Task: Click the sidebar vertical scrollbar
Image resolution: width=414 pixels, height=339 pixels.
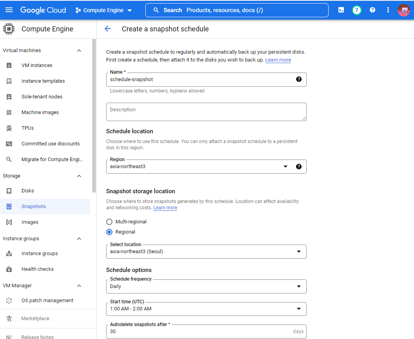Action: pyautogui.click(x=94, y=116)
